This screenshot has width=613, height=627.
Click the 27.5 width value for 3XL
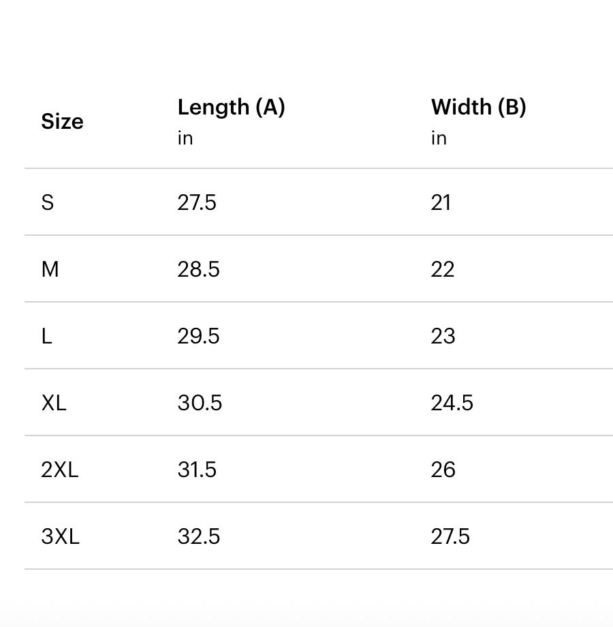450,536
